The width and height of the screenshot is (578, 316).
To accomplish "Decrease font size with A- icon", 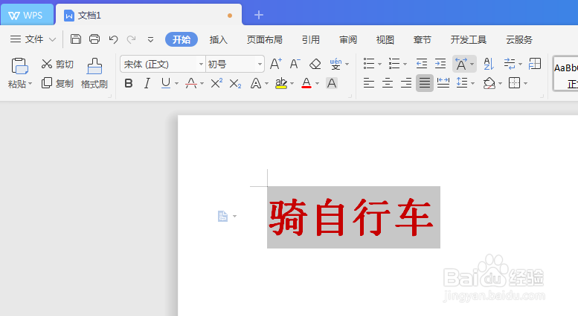I will 295,64.
